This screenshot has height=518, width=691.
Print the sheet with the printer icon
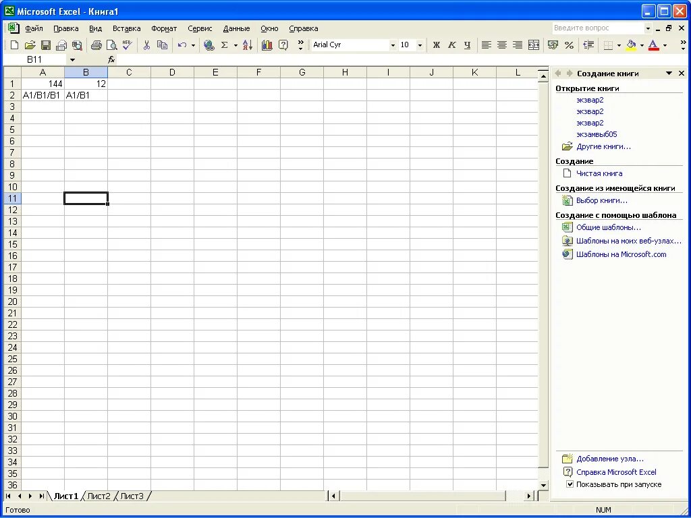[96, 45]
